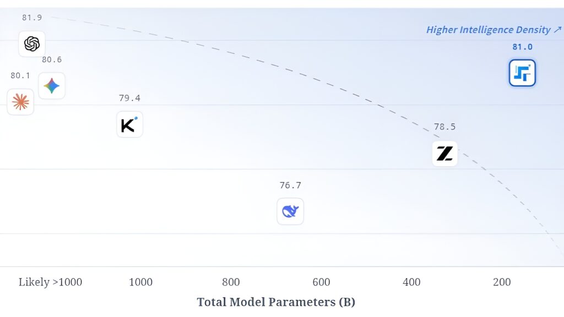The image size is (564, 317).
Task: Click the Google Gemini sparkle icon
Action: [52, 86]
